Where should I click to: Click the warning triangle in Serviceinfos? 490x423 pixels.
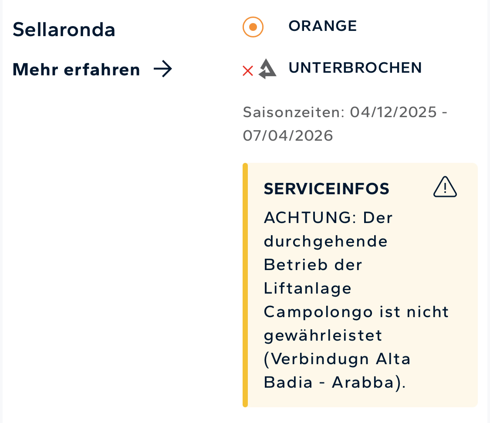coord(445,187)
